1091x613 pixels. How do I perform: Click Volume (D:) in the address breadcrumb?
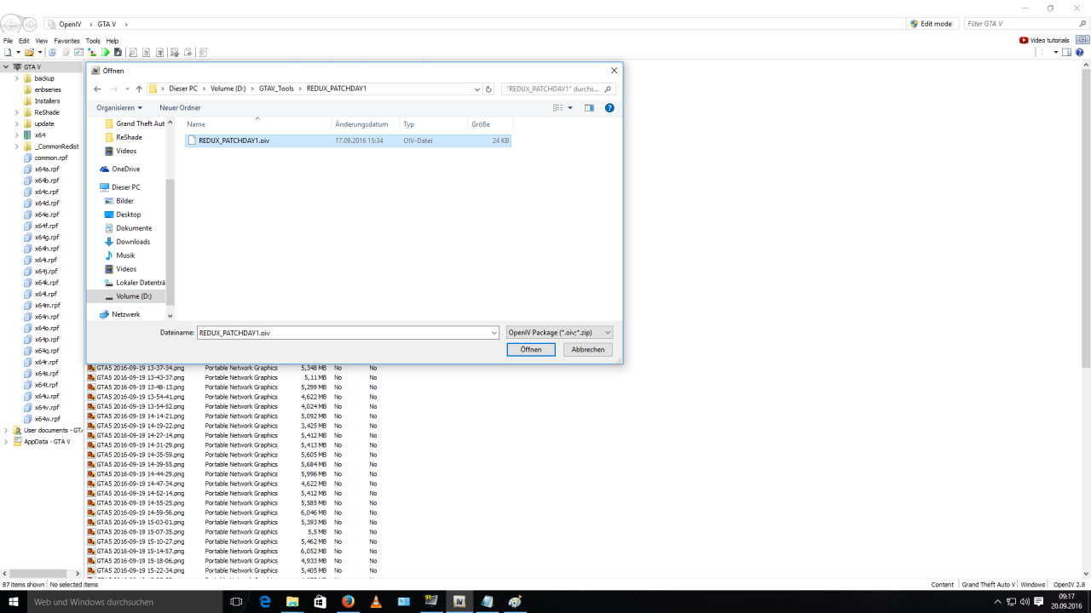[228, 89]
